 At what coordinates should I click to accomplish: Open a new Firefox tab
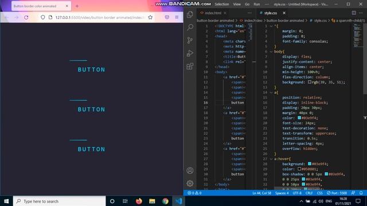click(77, 6)
